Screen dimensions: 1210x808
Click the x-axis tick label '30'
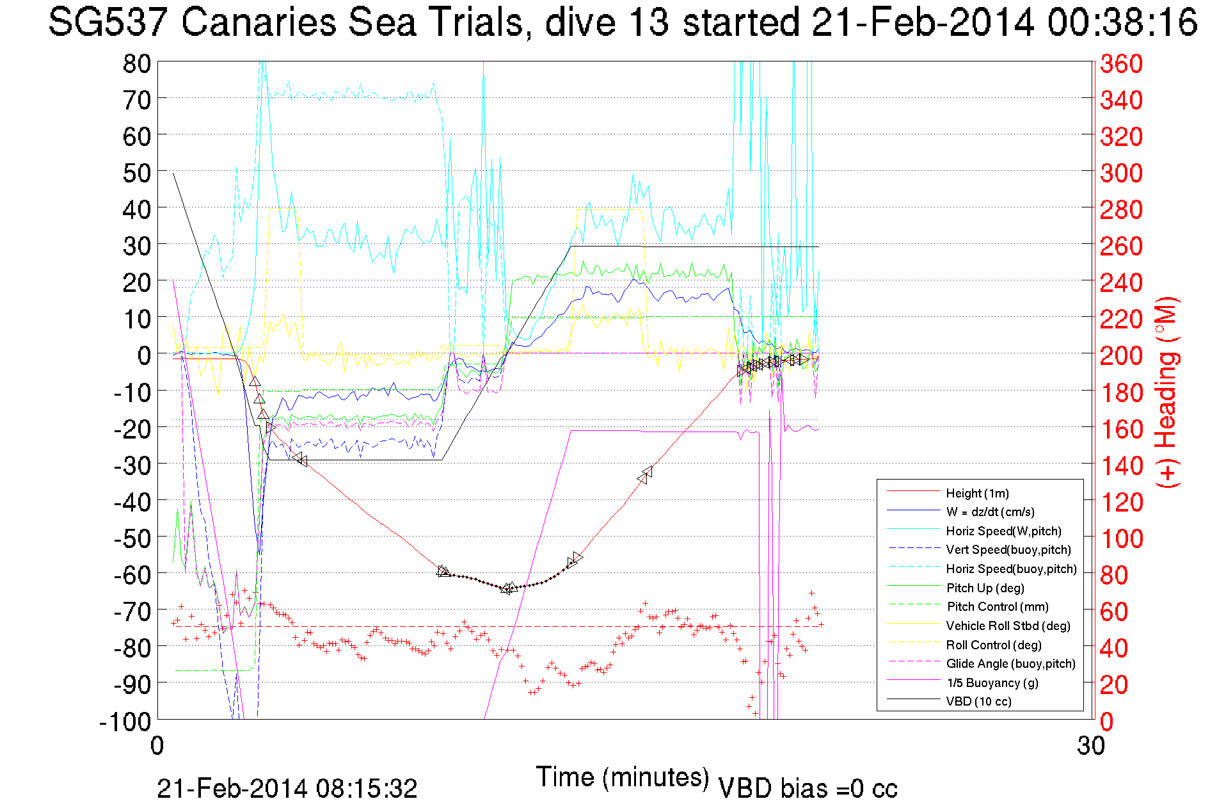click(x=1091, y=746)
